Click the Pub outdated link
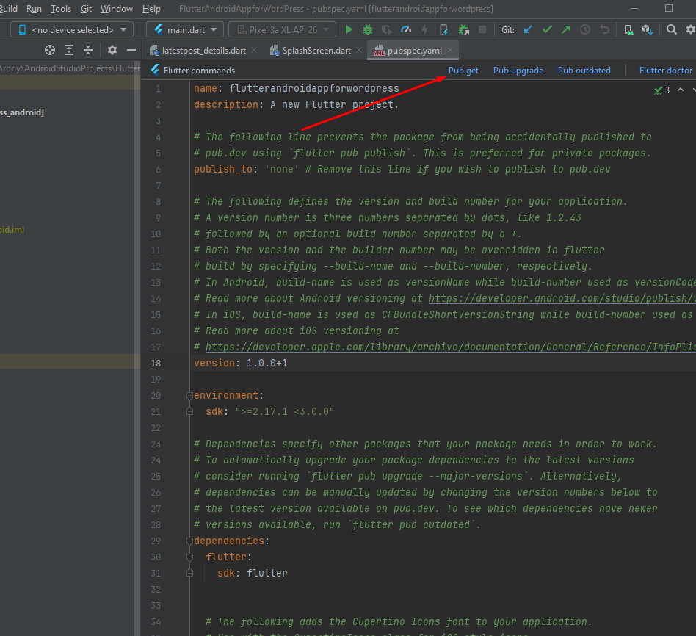 [x=584, y=71]
